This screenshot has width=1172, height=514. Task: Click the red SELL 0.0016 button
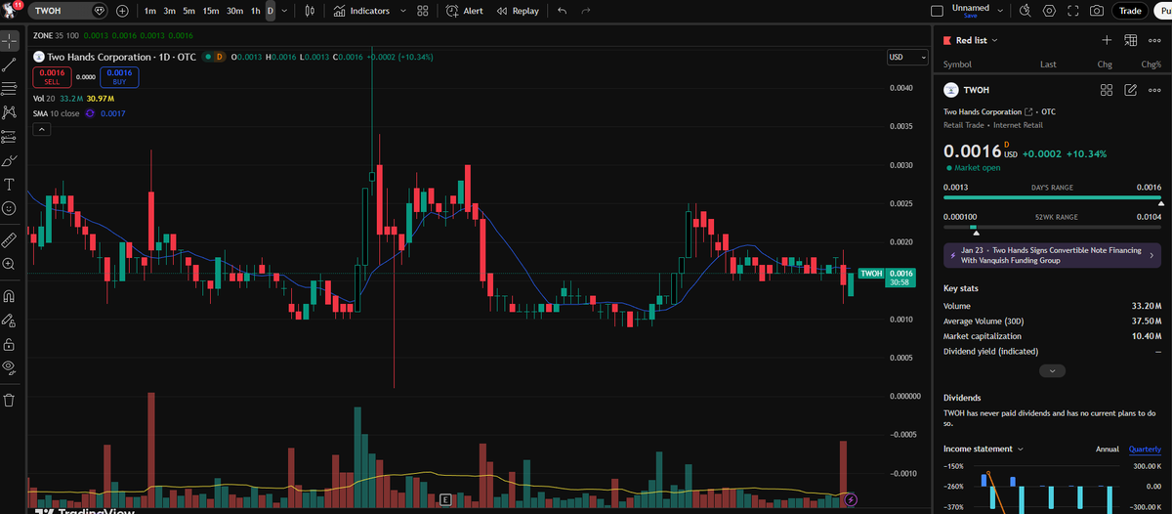click(52, 76)
